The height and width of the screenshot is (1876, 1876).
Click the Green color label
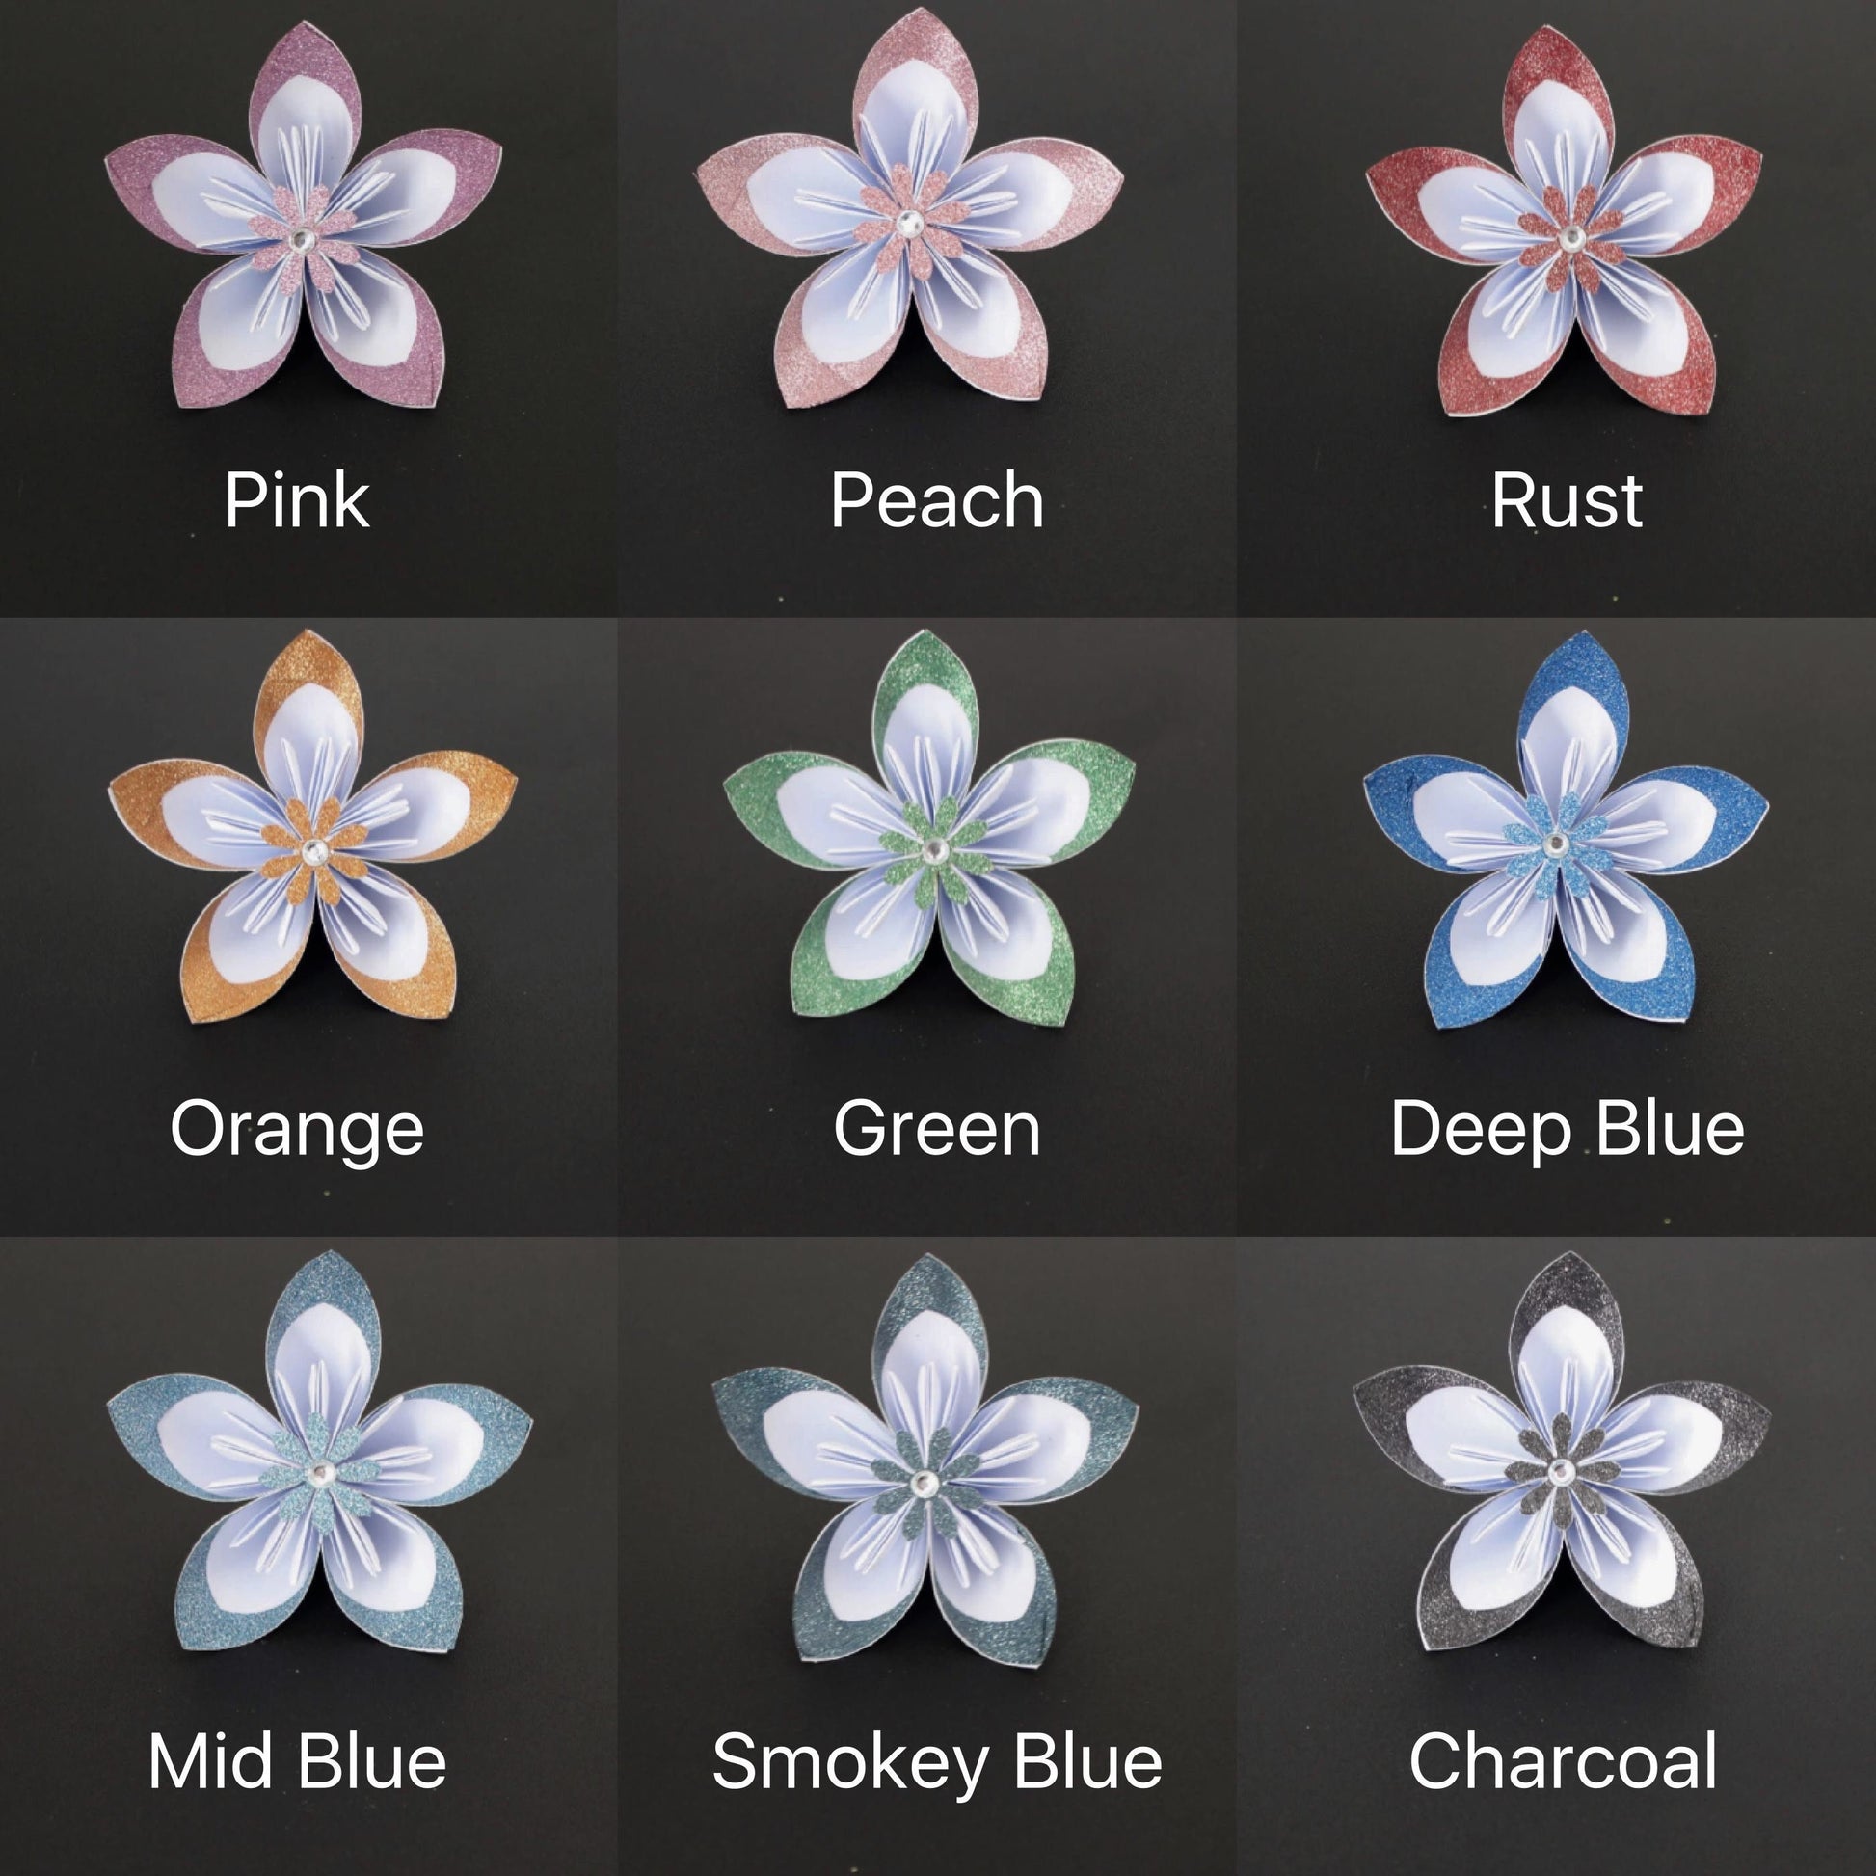pos(937,1129)
